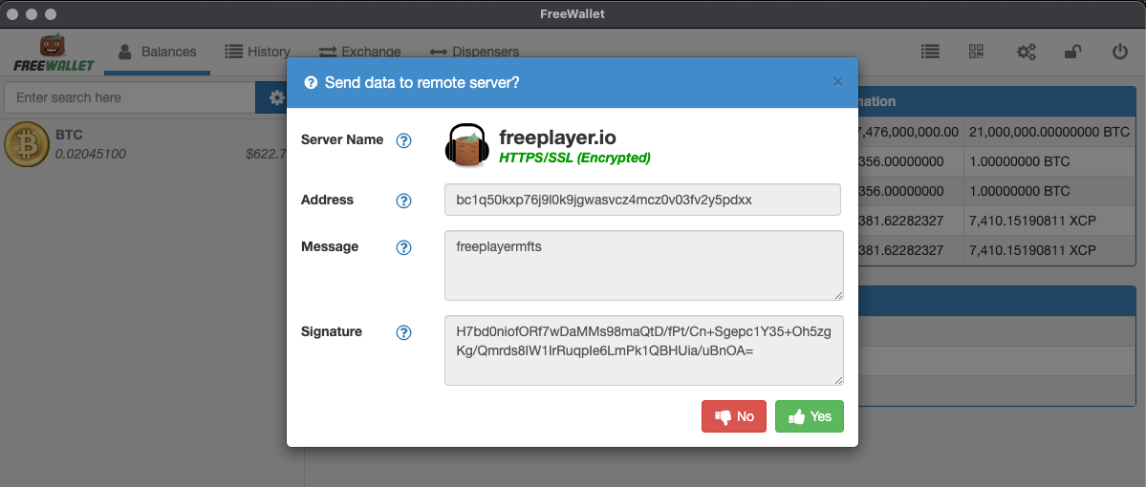1146x487 pixels.
Task: Click BTC amount value 0.02045100
Action: (x=91, y=154)
